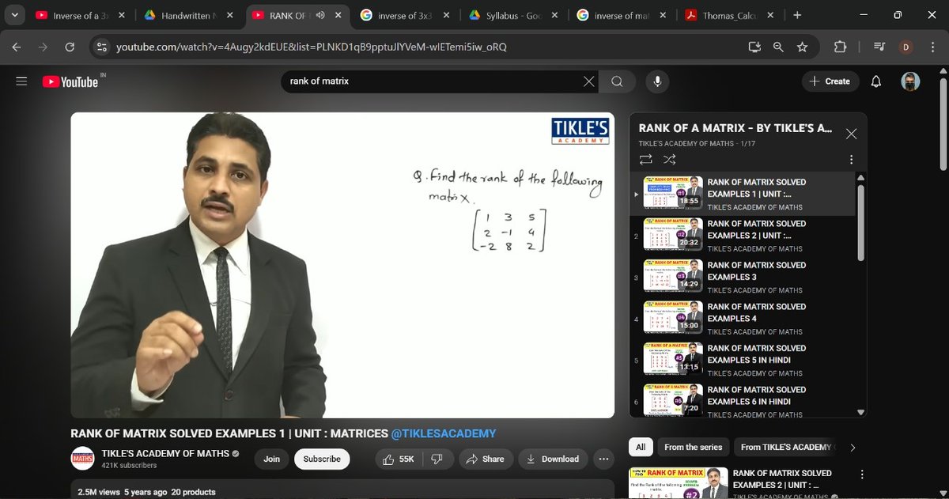Open Chrome three-dot menu

932,47
